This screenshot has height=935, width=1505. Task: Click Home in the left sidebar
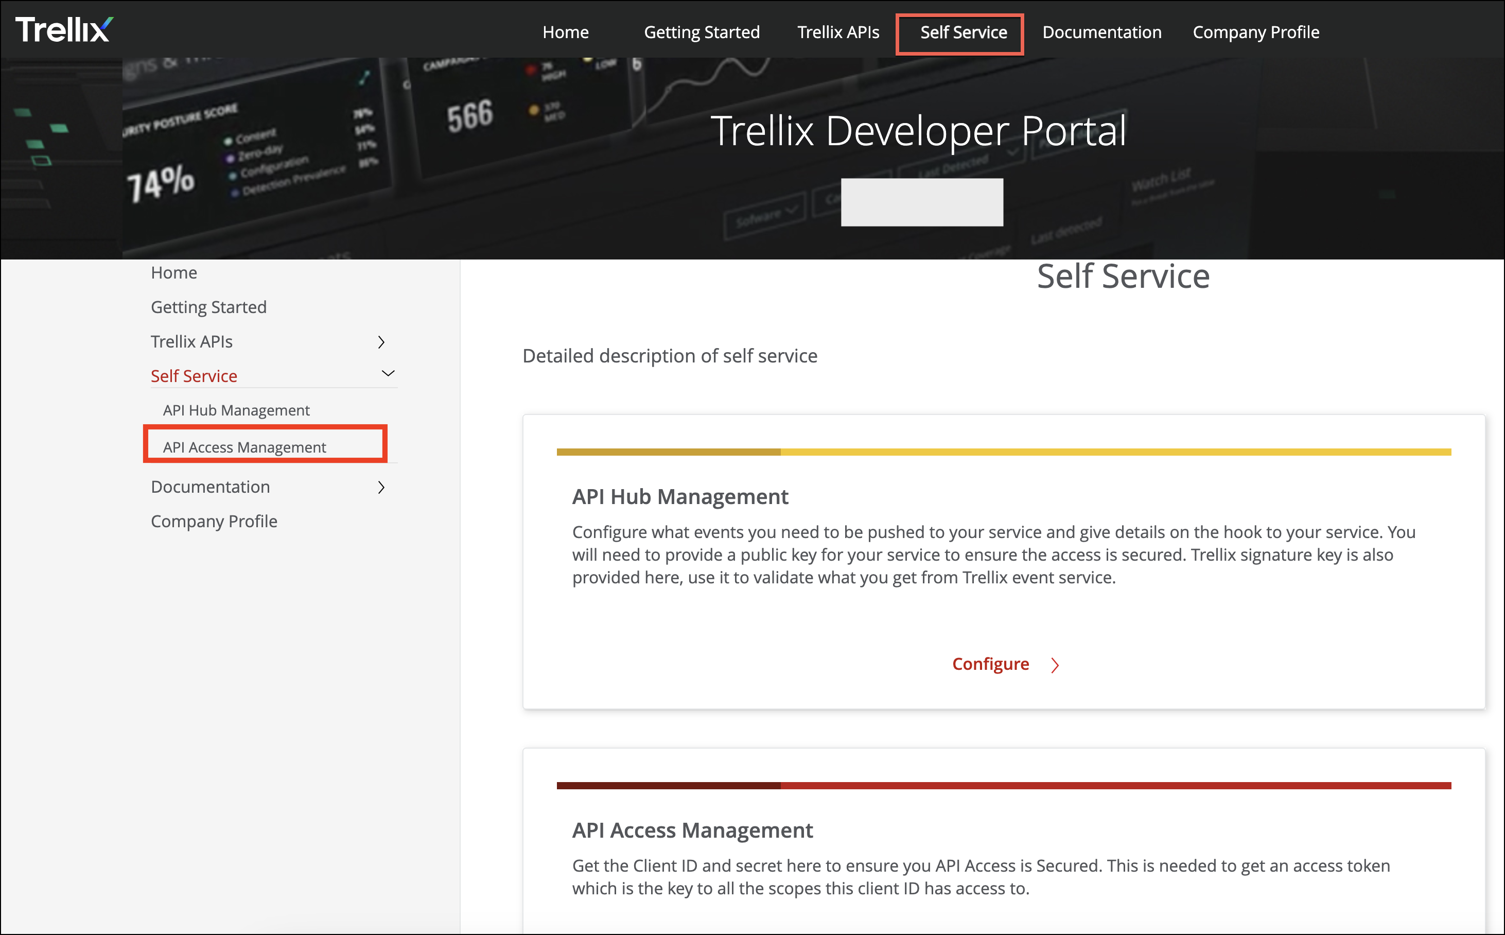pos(173,273)
